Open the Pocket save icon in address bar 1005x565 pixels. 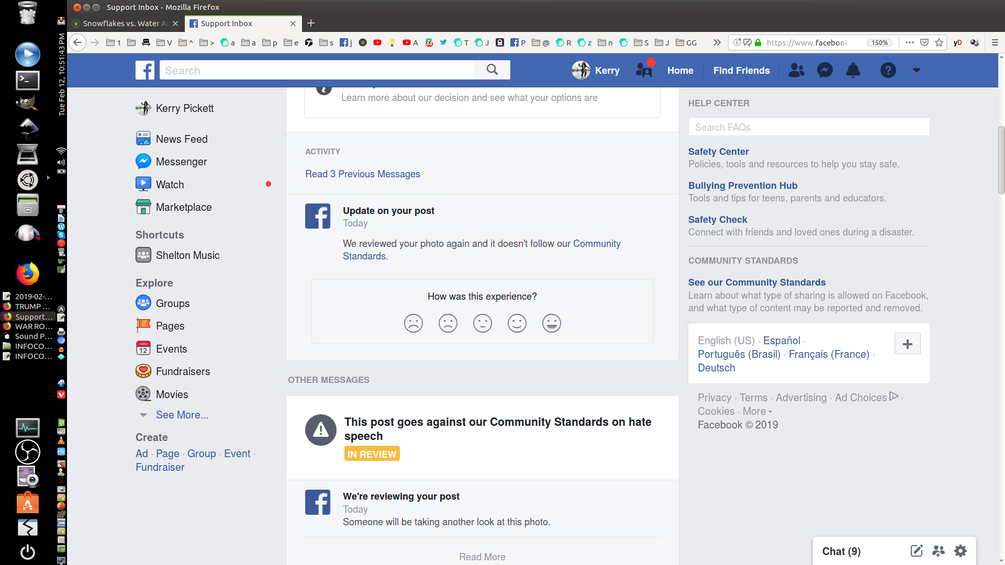(x=924, y=42)
